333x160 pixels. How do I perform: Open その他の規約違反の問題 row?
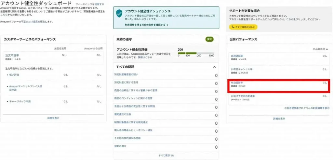click(166, 139)
